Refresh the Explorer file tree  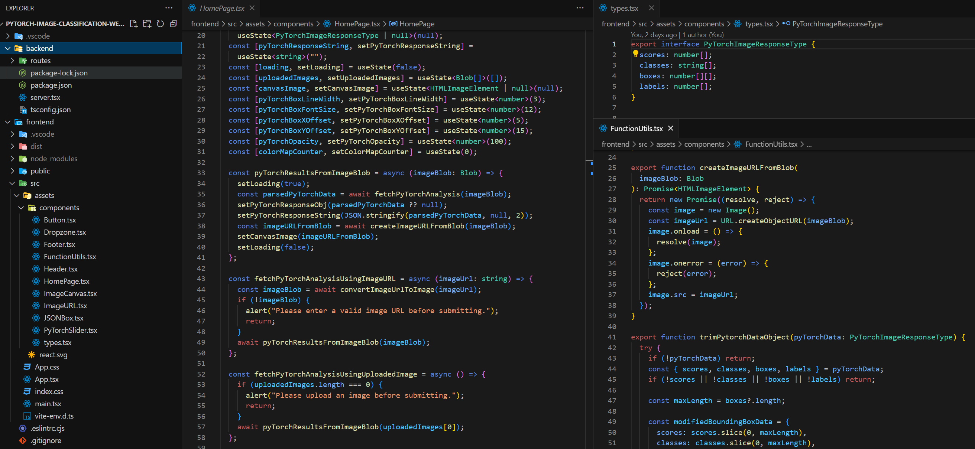coord(161,24)
